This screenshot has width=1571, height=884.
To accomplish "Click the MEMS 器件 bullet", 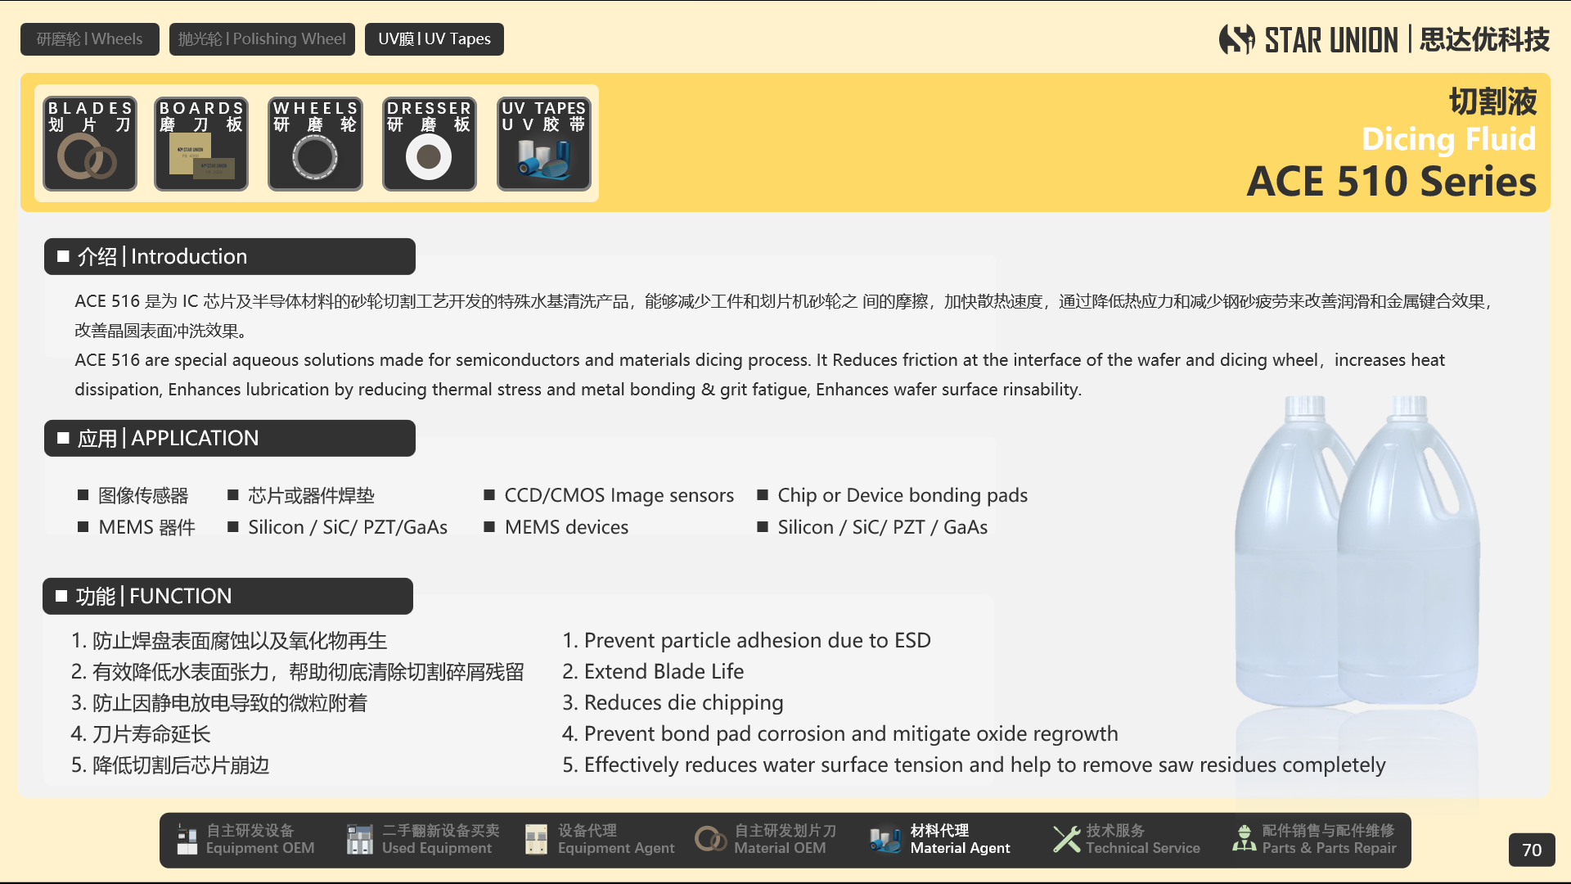I will click(137, 527).
